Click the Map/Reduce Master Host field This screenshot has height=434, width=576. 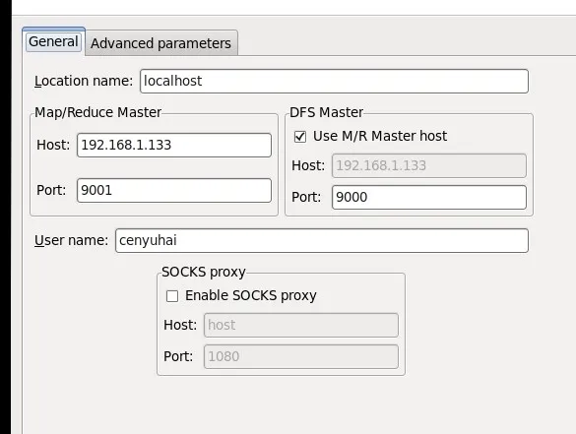click(x=174, y=145)
